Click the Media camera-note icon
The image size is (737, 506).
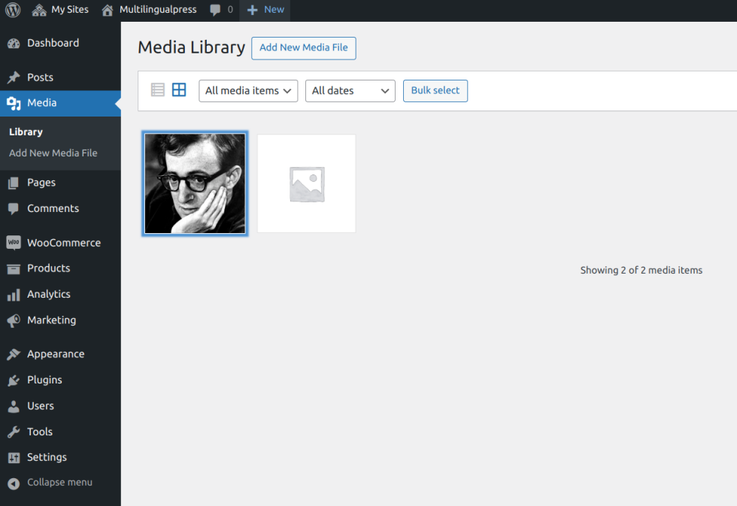point(14,103)
